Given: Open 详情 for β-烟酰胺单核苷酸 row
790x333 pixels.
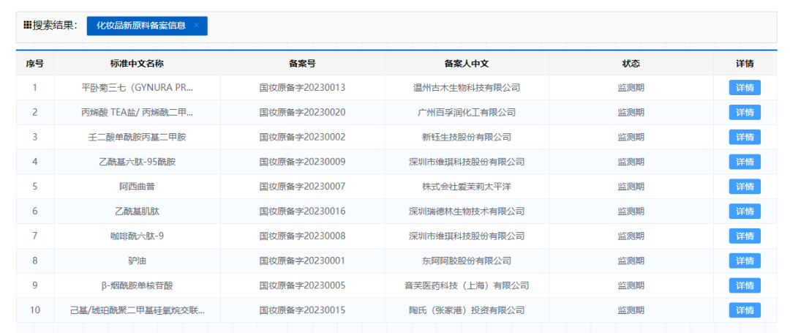Looking at the screenshot, I should pyautogui.click(x=745, y=285).
